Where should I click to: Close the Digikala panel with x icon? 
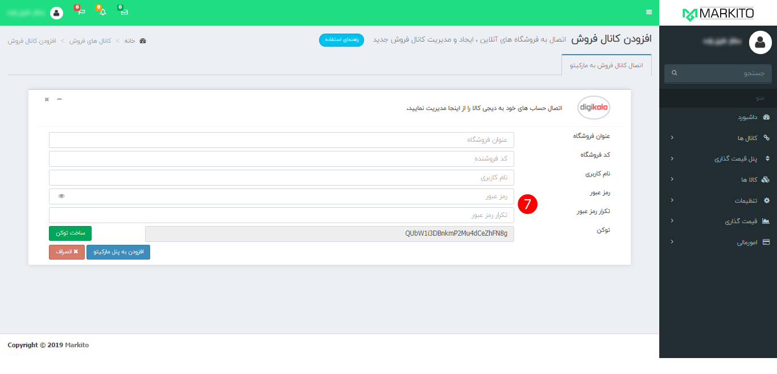[47, 99]
